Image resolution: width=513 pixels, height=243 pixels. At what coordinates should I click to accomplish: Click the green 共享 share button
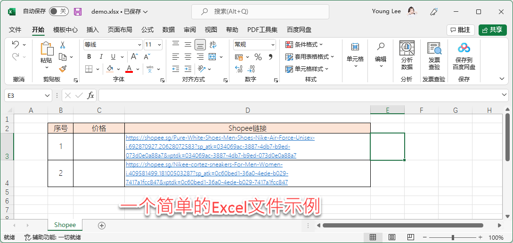point(492,30)
